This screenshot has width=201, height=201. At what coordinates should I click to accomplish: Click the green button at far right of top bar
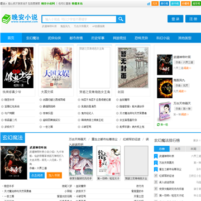197,3
